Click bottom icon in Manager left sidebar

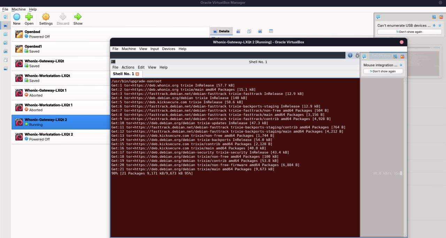(x=5, y=68)
